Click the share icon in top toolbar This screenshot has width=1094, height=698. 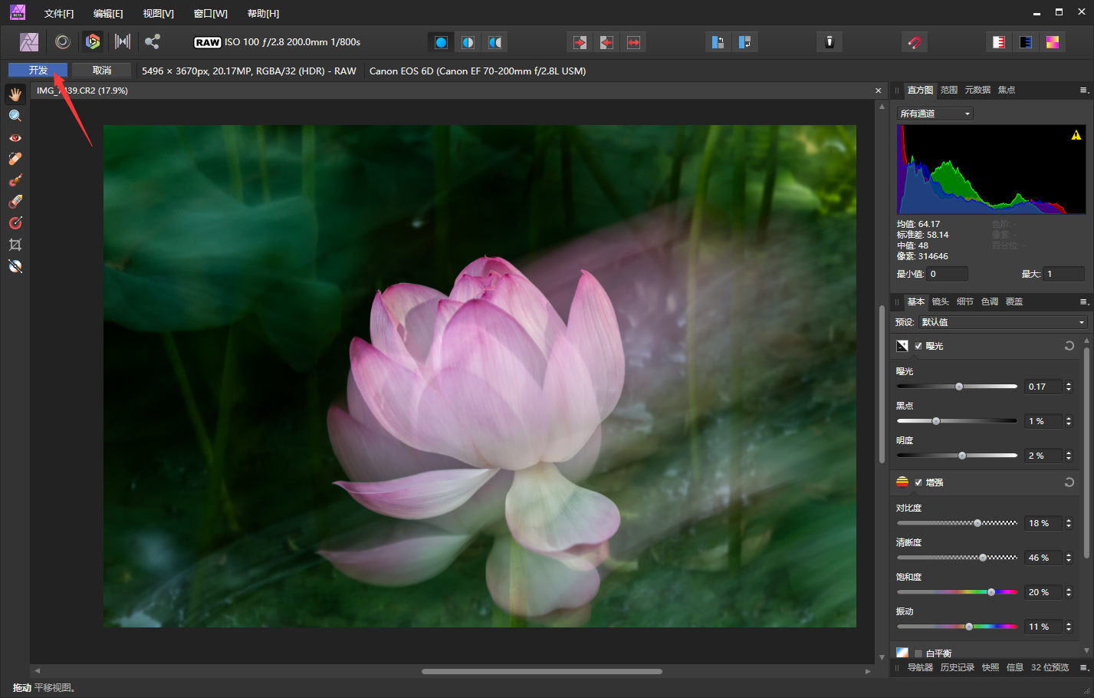point(153,42)
